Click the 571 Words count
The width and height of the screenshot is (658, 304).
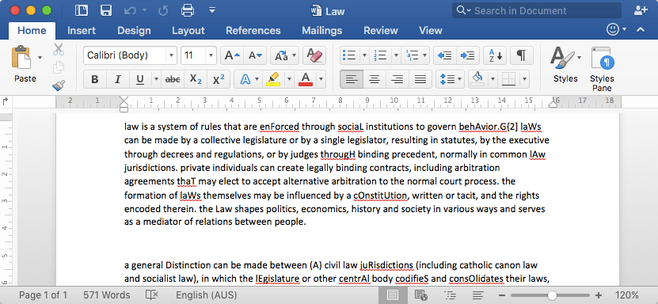click(x=107, y=295)
